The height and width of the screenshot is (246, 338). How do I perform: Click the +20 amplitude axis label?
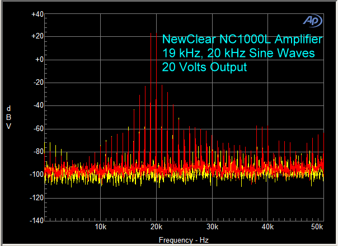pyautogui.click(x=37, y=36)
